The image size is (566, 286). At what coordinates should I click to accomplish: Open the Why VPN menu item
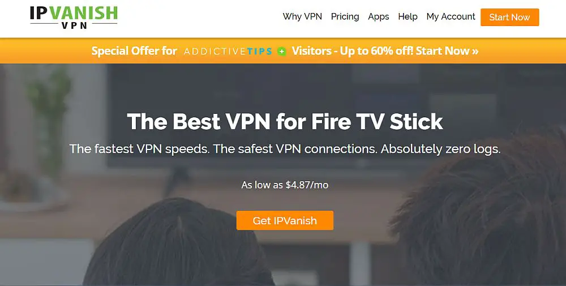[302, 16]
